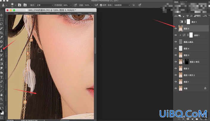This screenshot has width=210, height=121.
Task: Select the Crop tool
Action: pyautogui.click(x=1, y=33)
